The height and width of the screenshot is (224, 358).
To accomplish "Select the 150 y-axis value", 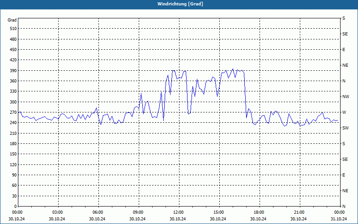I will click(13, 154).
